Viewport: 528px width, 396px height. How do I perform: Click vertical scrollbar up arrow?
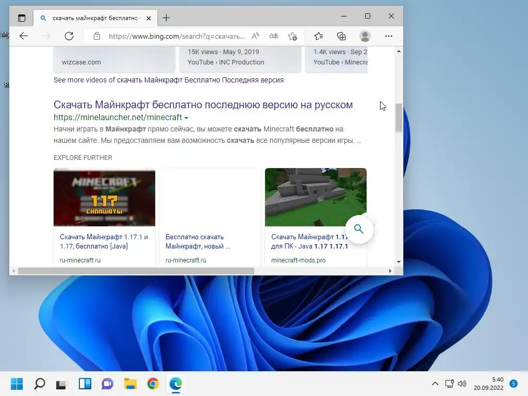(x=399, y=52)
